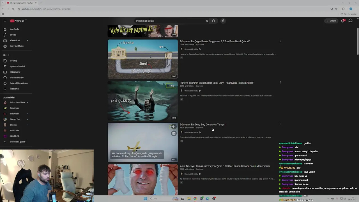The image size is (359, 202).
Task: Click the taskbar Ara search box
Action: click(x=164, y=199)
